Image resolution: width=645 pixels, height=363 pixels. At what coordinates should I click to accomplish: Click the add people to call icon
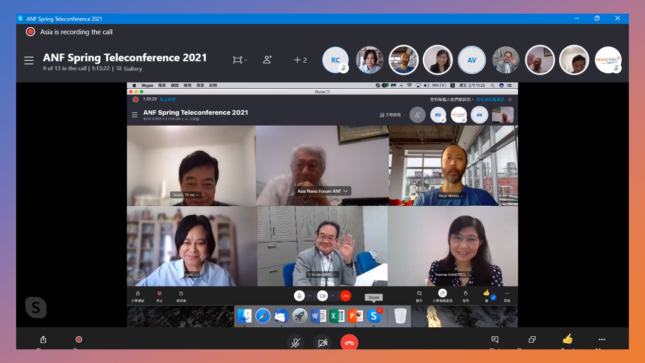click(x=267, y=59)
